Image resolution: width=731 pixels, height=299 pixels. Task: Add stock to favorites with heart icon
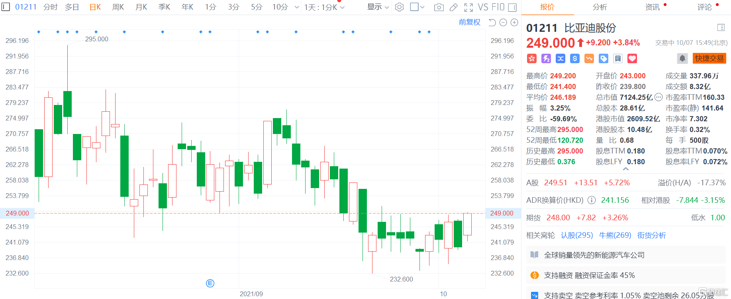pos(632,58)
